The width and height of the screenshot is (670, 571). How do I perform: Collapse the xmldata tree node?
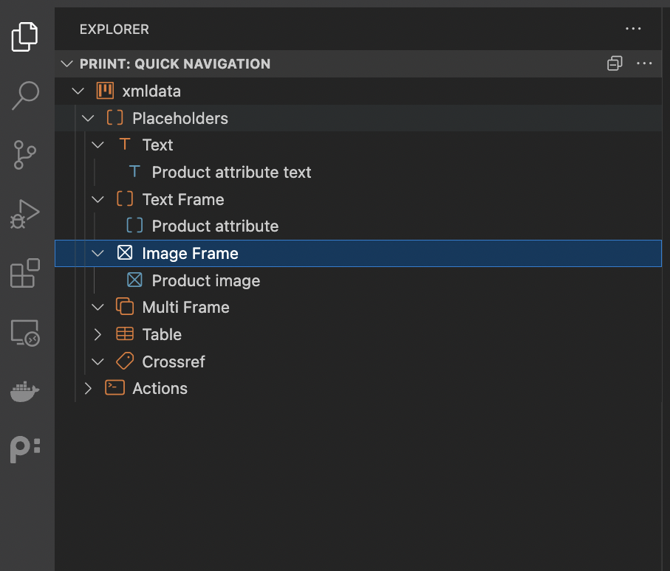[x=78, y=91]
